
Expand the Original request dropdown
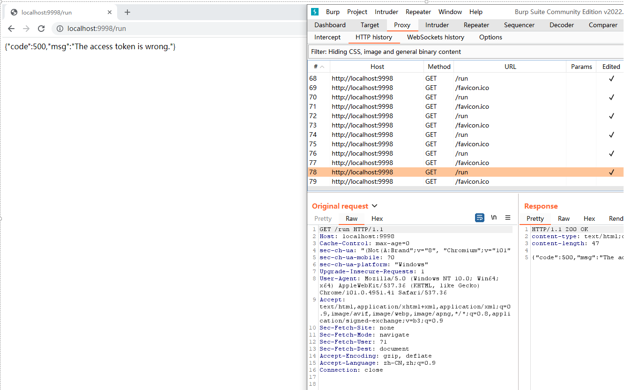point(374,206)
